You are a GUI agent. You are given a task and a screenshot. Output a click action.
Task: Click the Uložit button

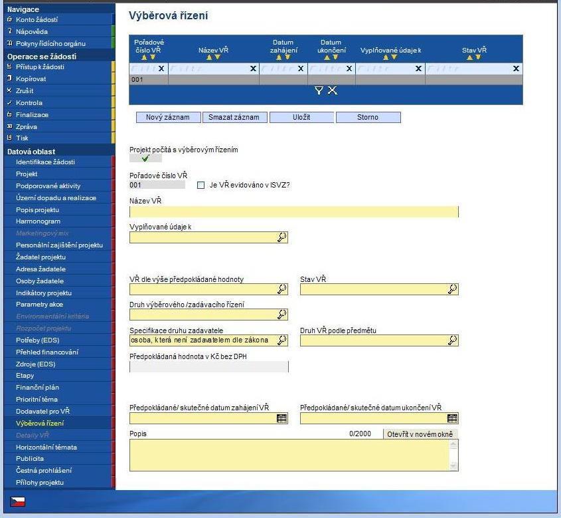[301, 117]
